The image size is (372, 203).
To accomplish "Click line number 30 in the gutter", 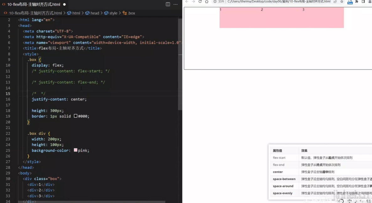I will coord(8,179).
